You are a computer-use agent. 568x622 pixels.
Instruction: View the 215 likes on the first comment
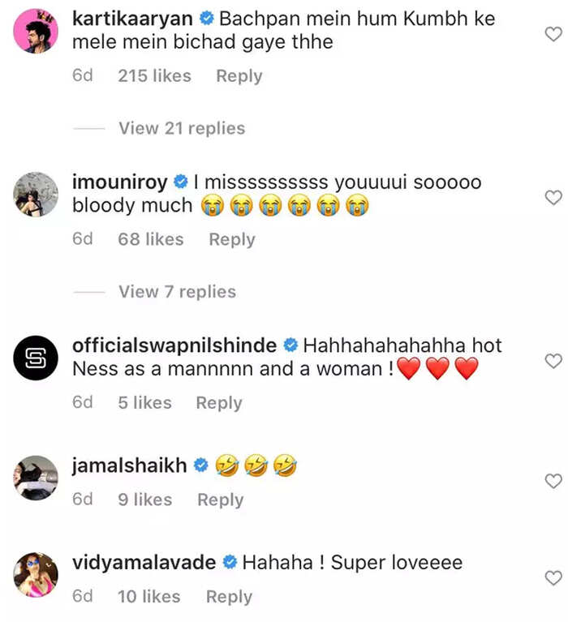[154, 75]
